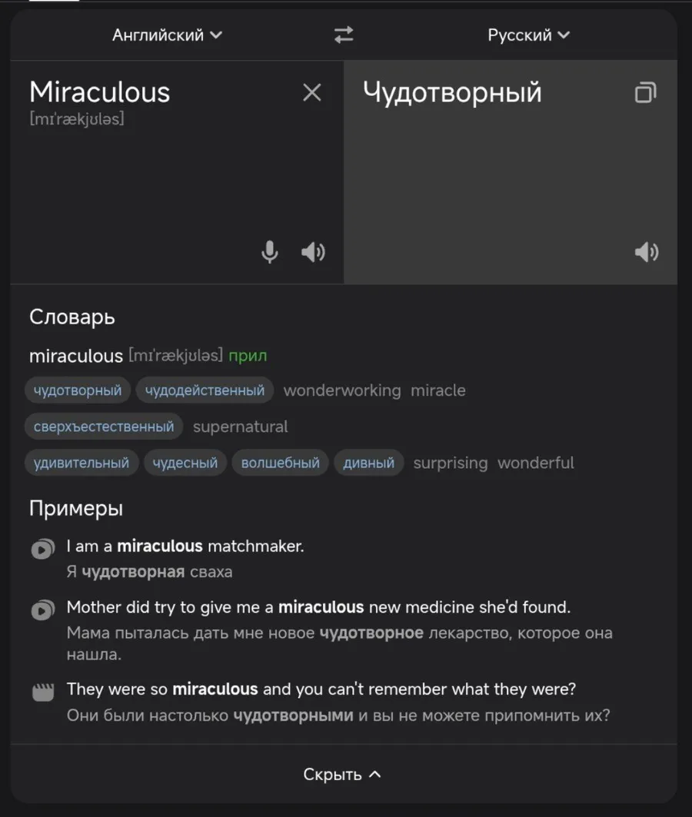Clear the Miraculous input text
This screenshot has height=817, width=692.
tap(311, 93)
